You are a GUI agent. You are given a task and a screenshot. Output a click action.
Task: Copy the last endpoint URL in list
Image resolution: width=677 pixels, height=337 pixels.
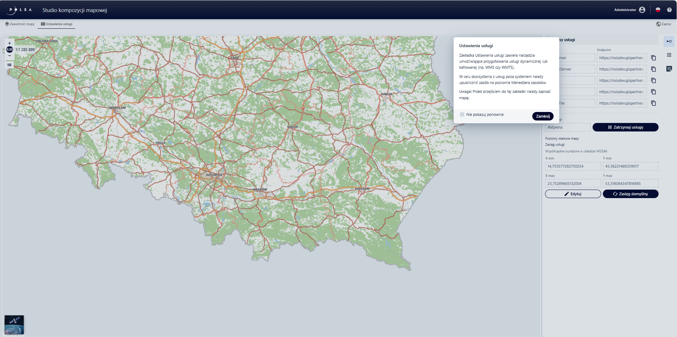coord(653,103)
